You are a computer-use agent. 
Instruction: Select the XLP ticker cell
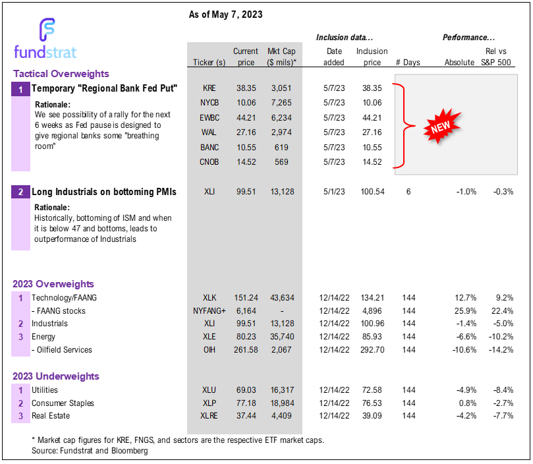click(x=210, y=403)
